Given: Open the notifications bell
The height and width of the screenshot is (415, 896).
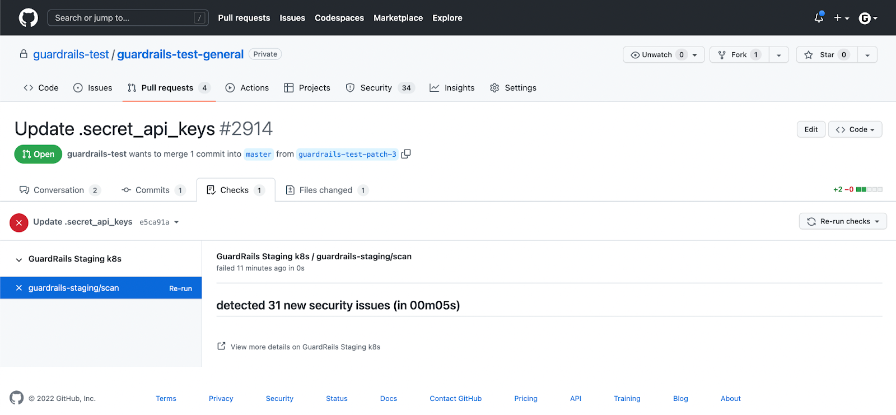Looking at the screenshot, I should [819, 18].
